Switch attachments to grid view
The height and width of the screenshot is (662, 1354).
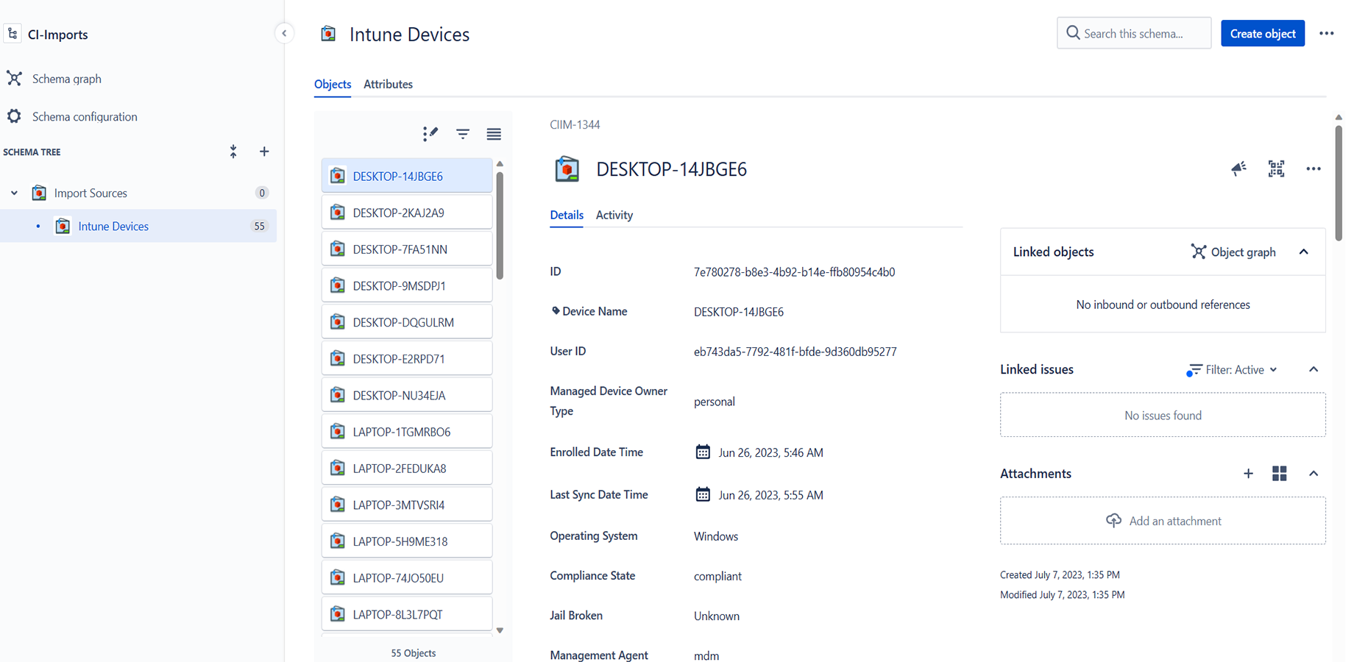(1280, 474)
